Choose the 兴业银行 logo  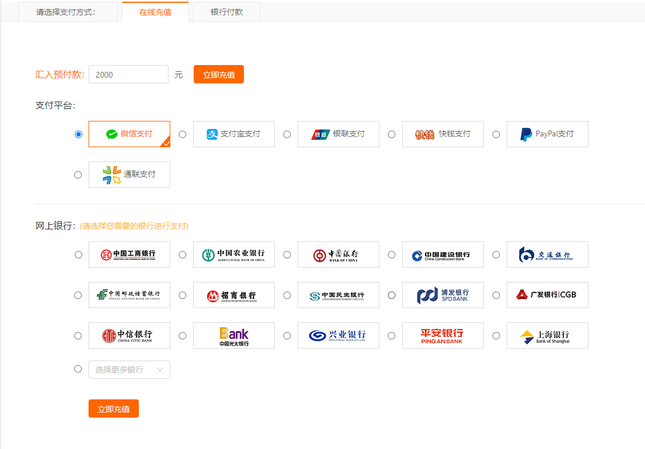point(338,335)
